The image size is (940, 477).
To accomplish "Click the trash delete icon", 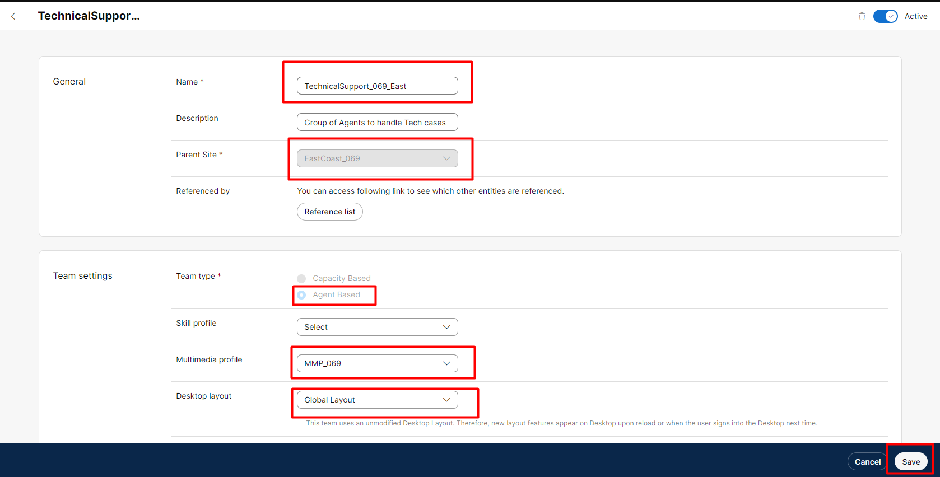I will click(862, 16).
